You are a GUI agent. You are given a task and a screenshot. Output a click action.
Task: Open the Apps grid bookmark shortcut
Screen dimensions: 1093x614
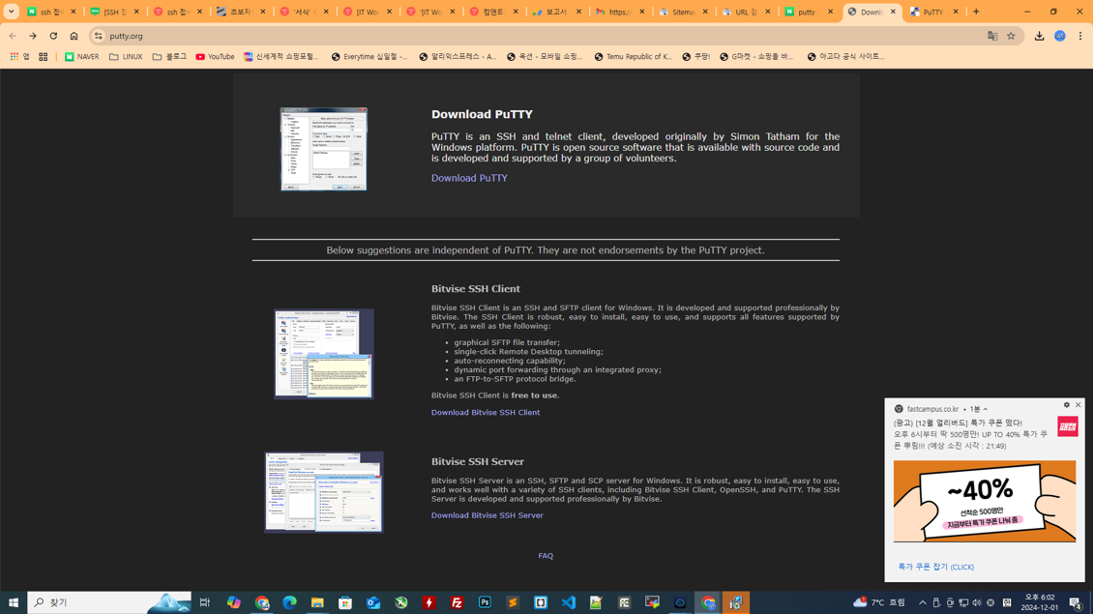click(x=19, y=56)
